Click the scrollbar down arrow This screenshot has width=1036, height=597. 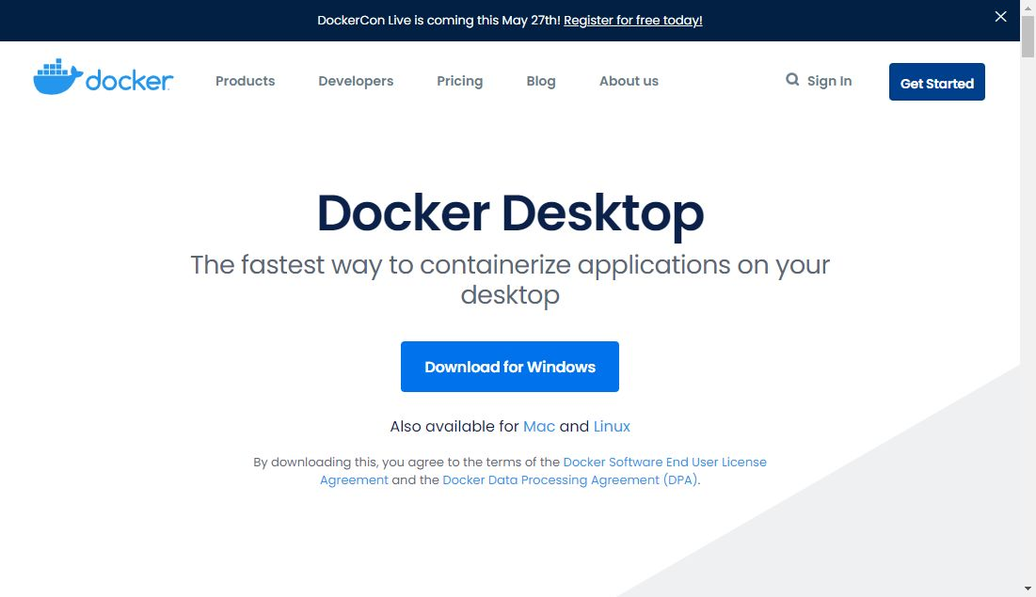(1028, 589)
